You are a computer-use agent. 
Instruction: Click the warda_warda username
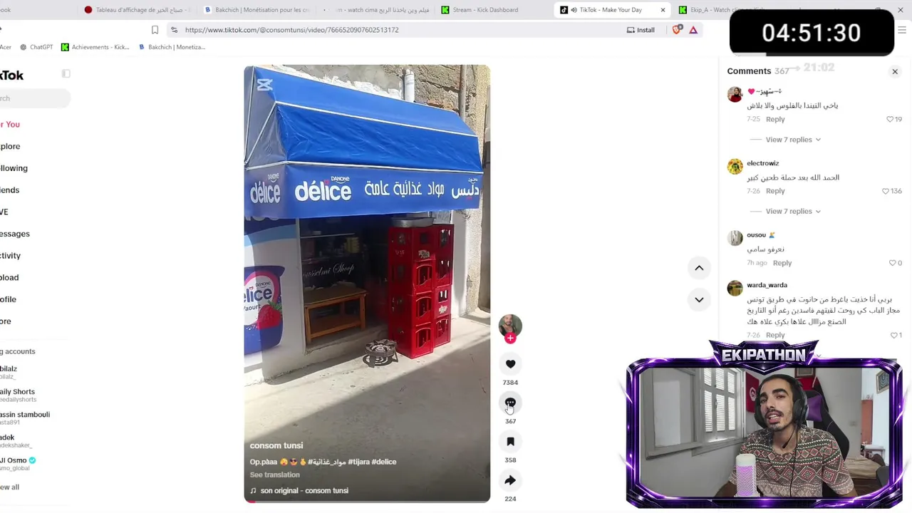tap(767, 285)
